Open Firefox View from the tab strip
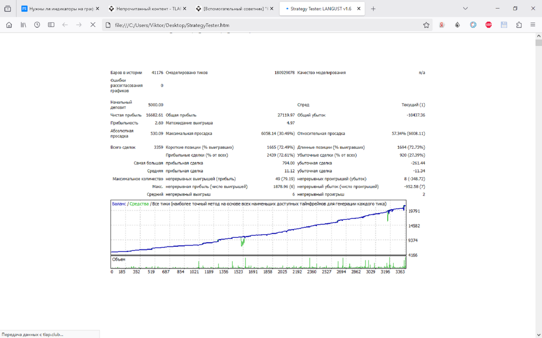 [8, 8]
